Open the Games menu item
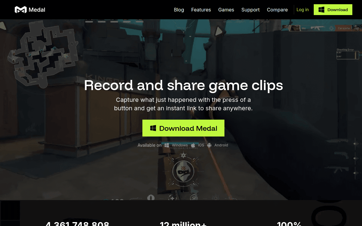Screen dimensions: 362x226 [x=226, y=10]
